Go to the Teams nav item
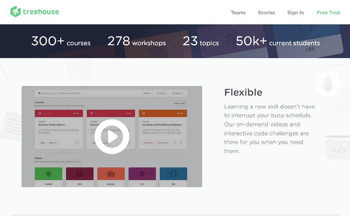The width and height of the screenshot is (350, 216). click(x=238, y=13)
